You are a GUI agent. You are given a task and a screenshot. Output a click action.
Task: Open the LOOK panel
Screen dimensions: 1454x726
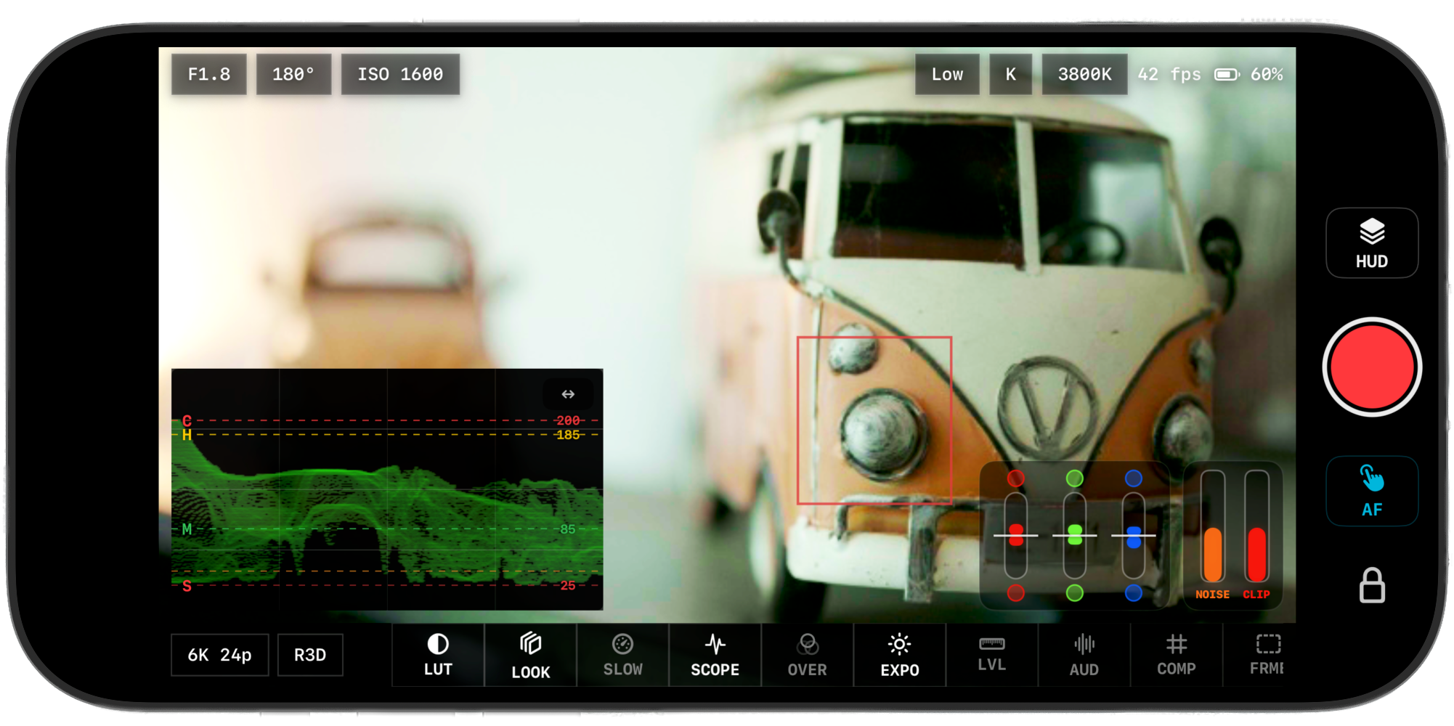(x=531, y=655)
